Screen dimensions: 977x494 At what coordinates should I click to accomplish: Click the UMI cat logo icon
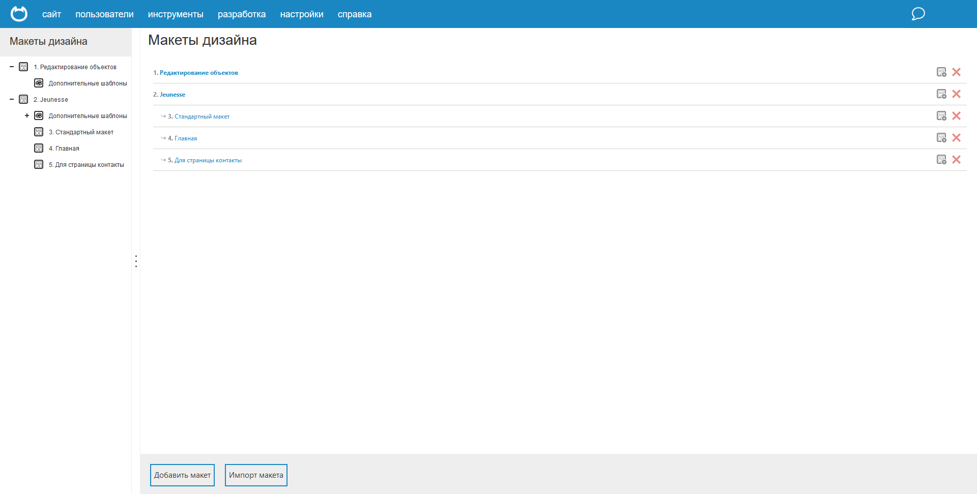(19, 14)
